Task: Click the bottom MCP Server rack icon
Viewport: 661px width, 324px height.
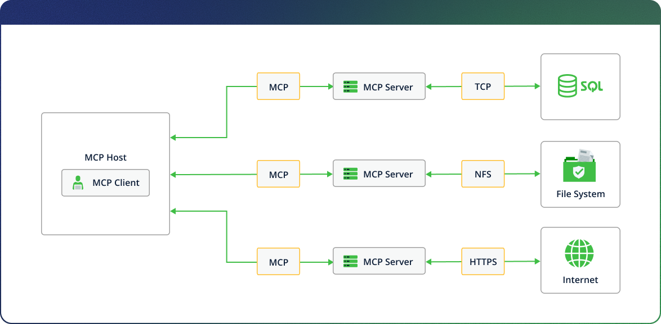Action: click(350, 261)
